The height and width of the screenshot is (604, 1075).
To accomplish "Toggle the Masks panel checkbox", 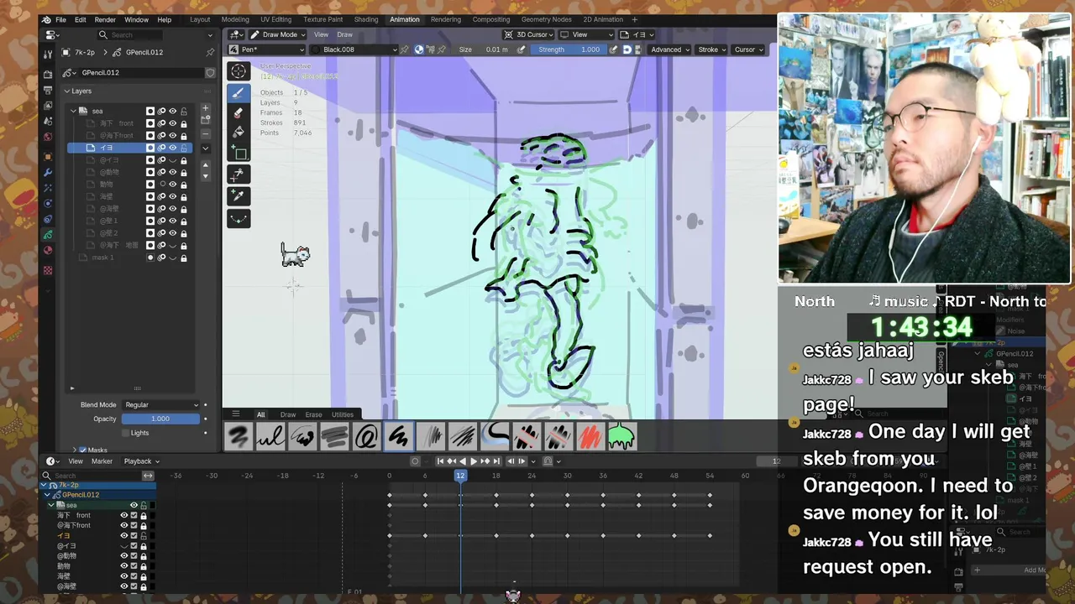I will point(82,450).
